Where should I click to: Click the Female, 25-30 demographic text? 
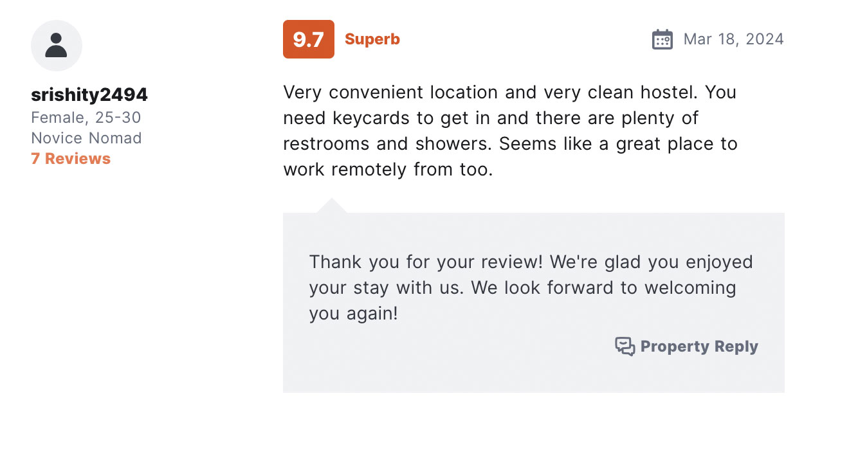[86, 118]
